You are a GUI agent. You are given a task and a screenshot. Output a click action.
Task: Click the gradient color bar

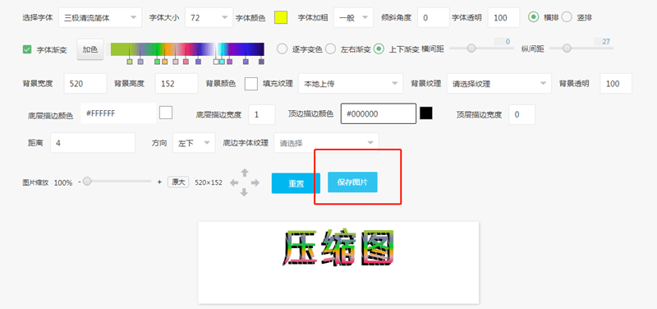(x=187, y=49)
